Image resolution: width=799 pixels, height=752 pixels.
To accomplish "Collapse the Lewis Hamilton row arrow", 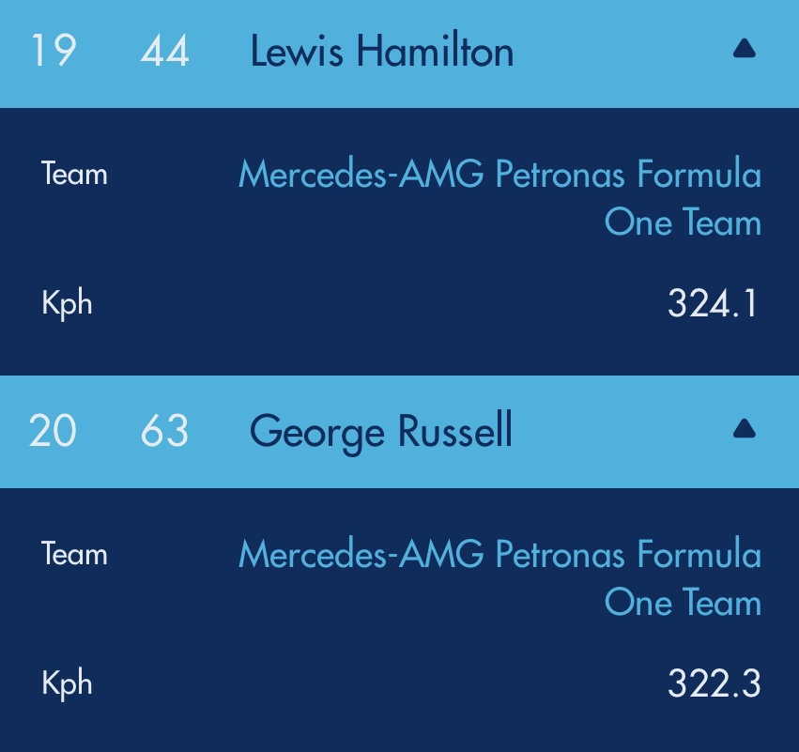I will tap(744, 50).
